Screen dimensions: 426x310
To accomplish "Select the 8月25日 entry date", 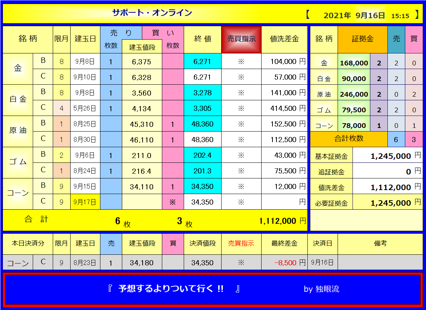I will point(85,124).
